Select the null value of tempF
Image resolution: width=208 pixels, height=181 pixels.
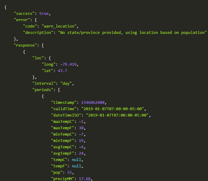point(76,166)
